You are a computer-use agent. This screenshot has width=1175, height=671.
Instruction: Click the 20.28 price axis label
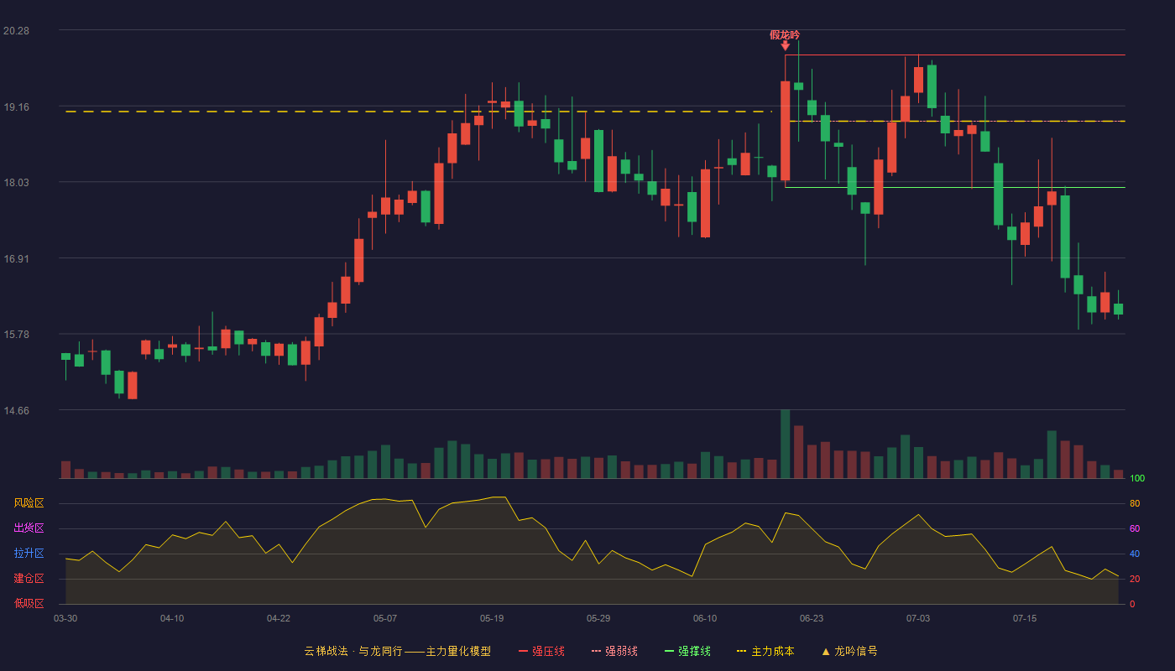pos(16,31)
